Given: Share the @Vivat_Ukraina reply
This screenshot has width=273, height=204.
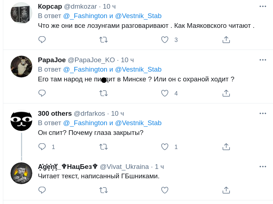Looking at the screenshot, I should tap(226, 190).
